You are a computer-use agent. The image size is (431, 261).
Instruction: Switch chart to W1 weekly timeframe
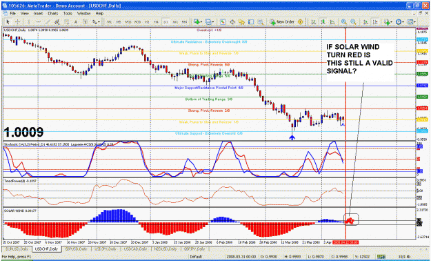coord(175,22)
